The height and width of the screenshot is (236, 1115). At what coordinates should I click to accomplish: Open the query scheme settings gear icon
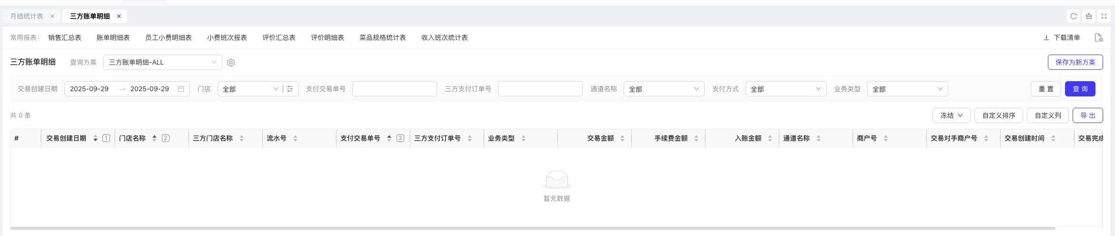click(x=231, y=63)
